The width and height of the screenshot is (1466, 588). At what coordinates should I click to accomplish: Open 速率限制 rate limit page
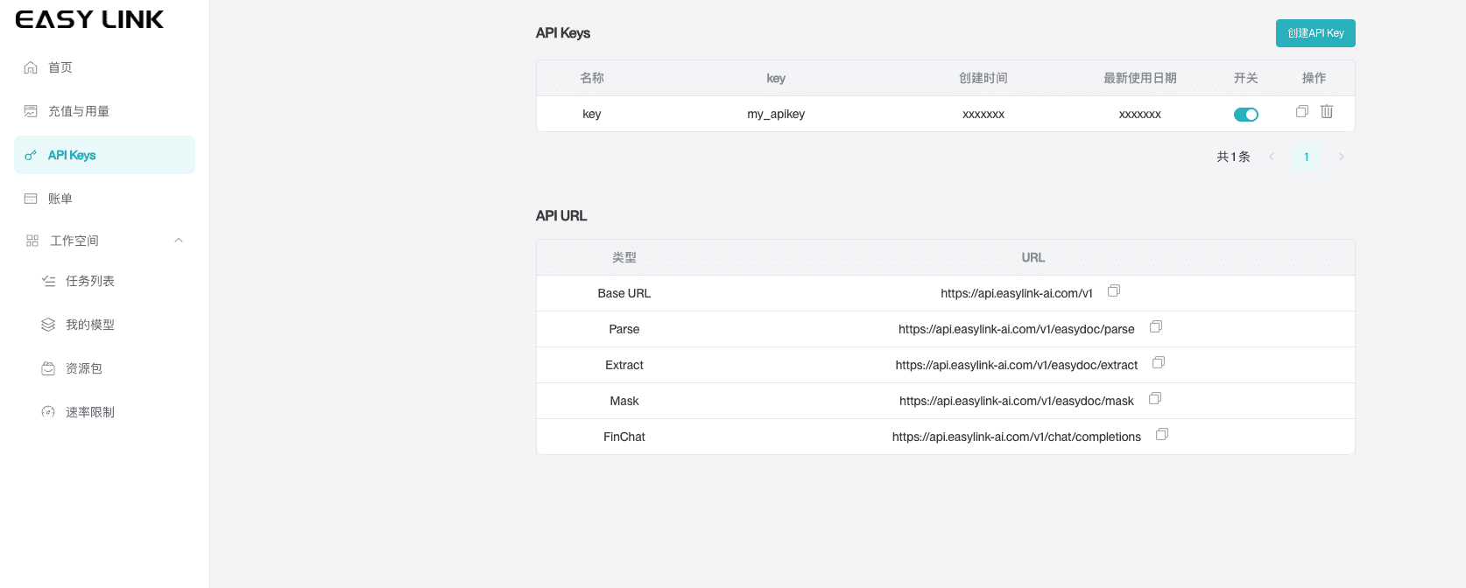pos(90,412)
